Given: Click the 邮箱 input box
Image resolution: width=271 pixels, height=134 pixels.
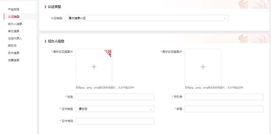Looking at the screenshot, I should (x=224, y=109).
